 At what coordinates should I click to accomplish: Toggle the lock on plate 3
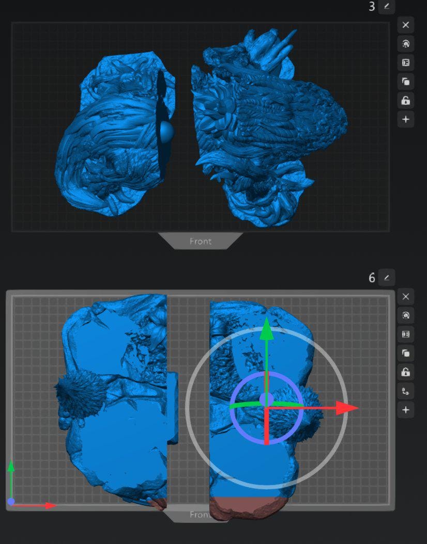(405, 101)
